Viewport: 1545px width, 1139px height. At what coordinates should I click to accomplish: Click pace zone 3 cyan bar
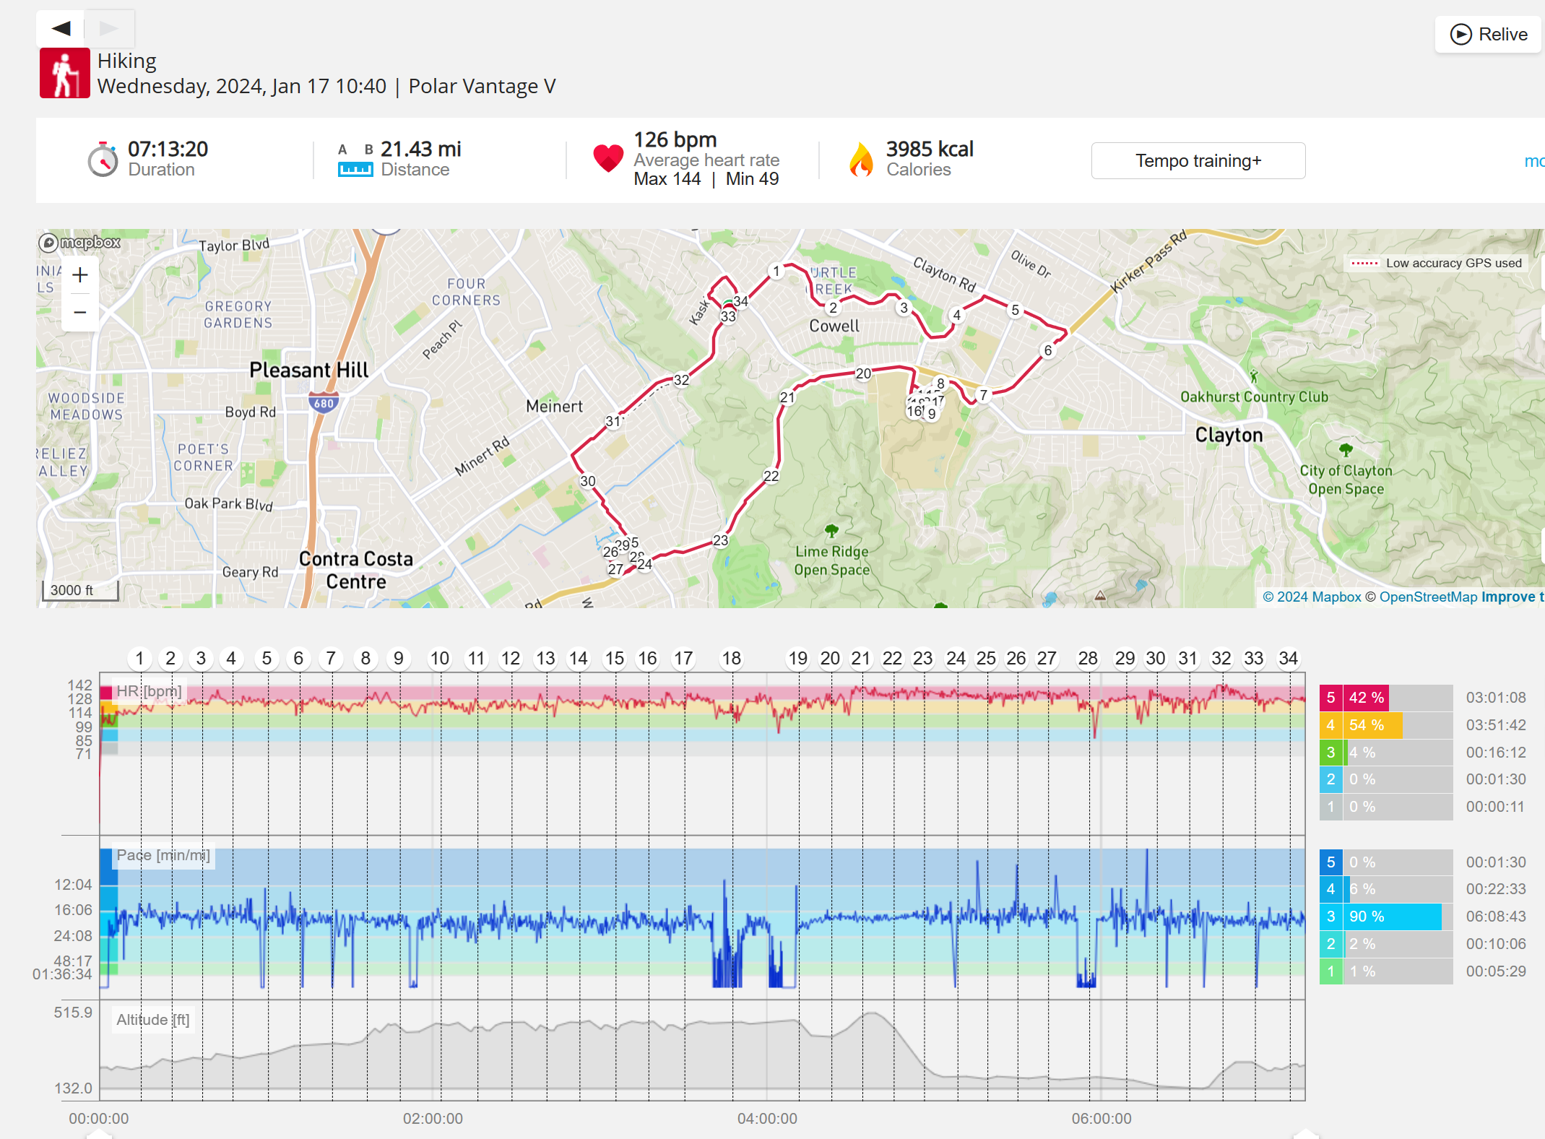[x=1394, y=917]
